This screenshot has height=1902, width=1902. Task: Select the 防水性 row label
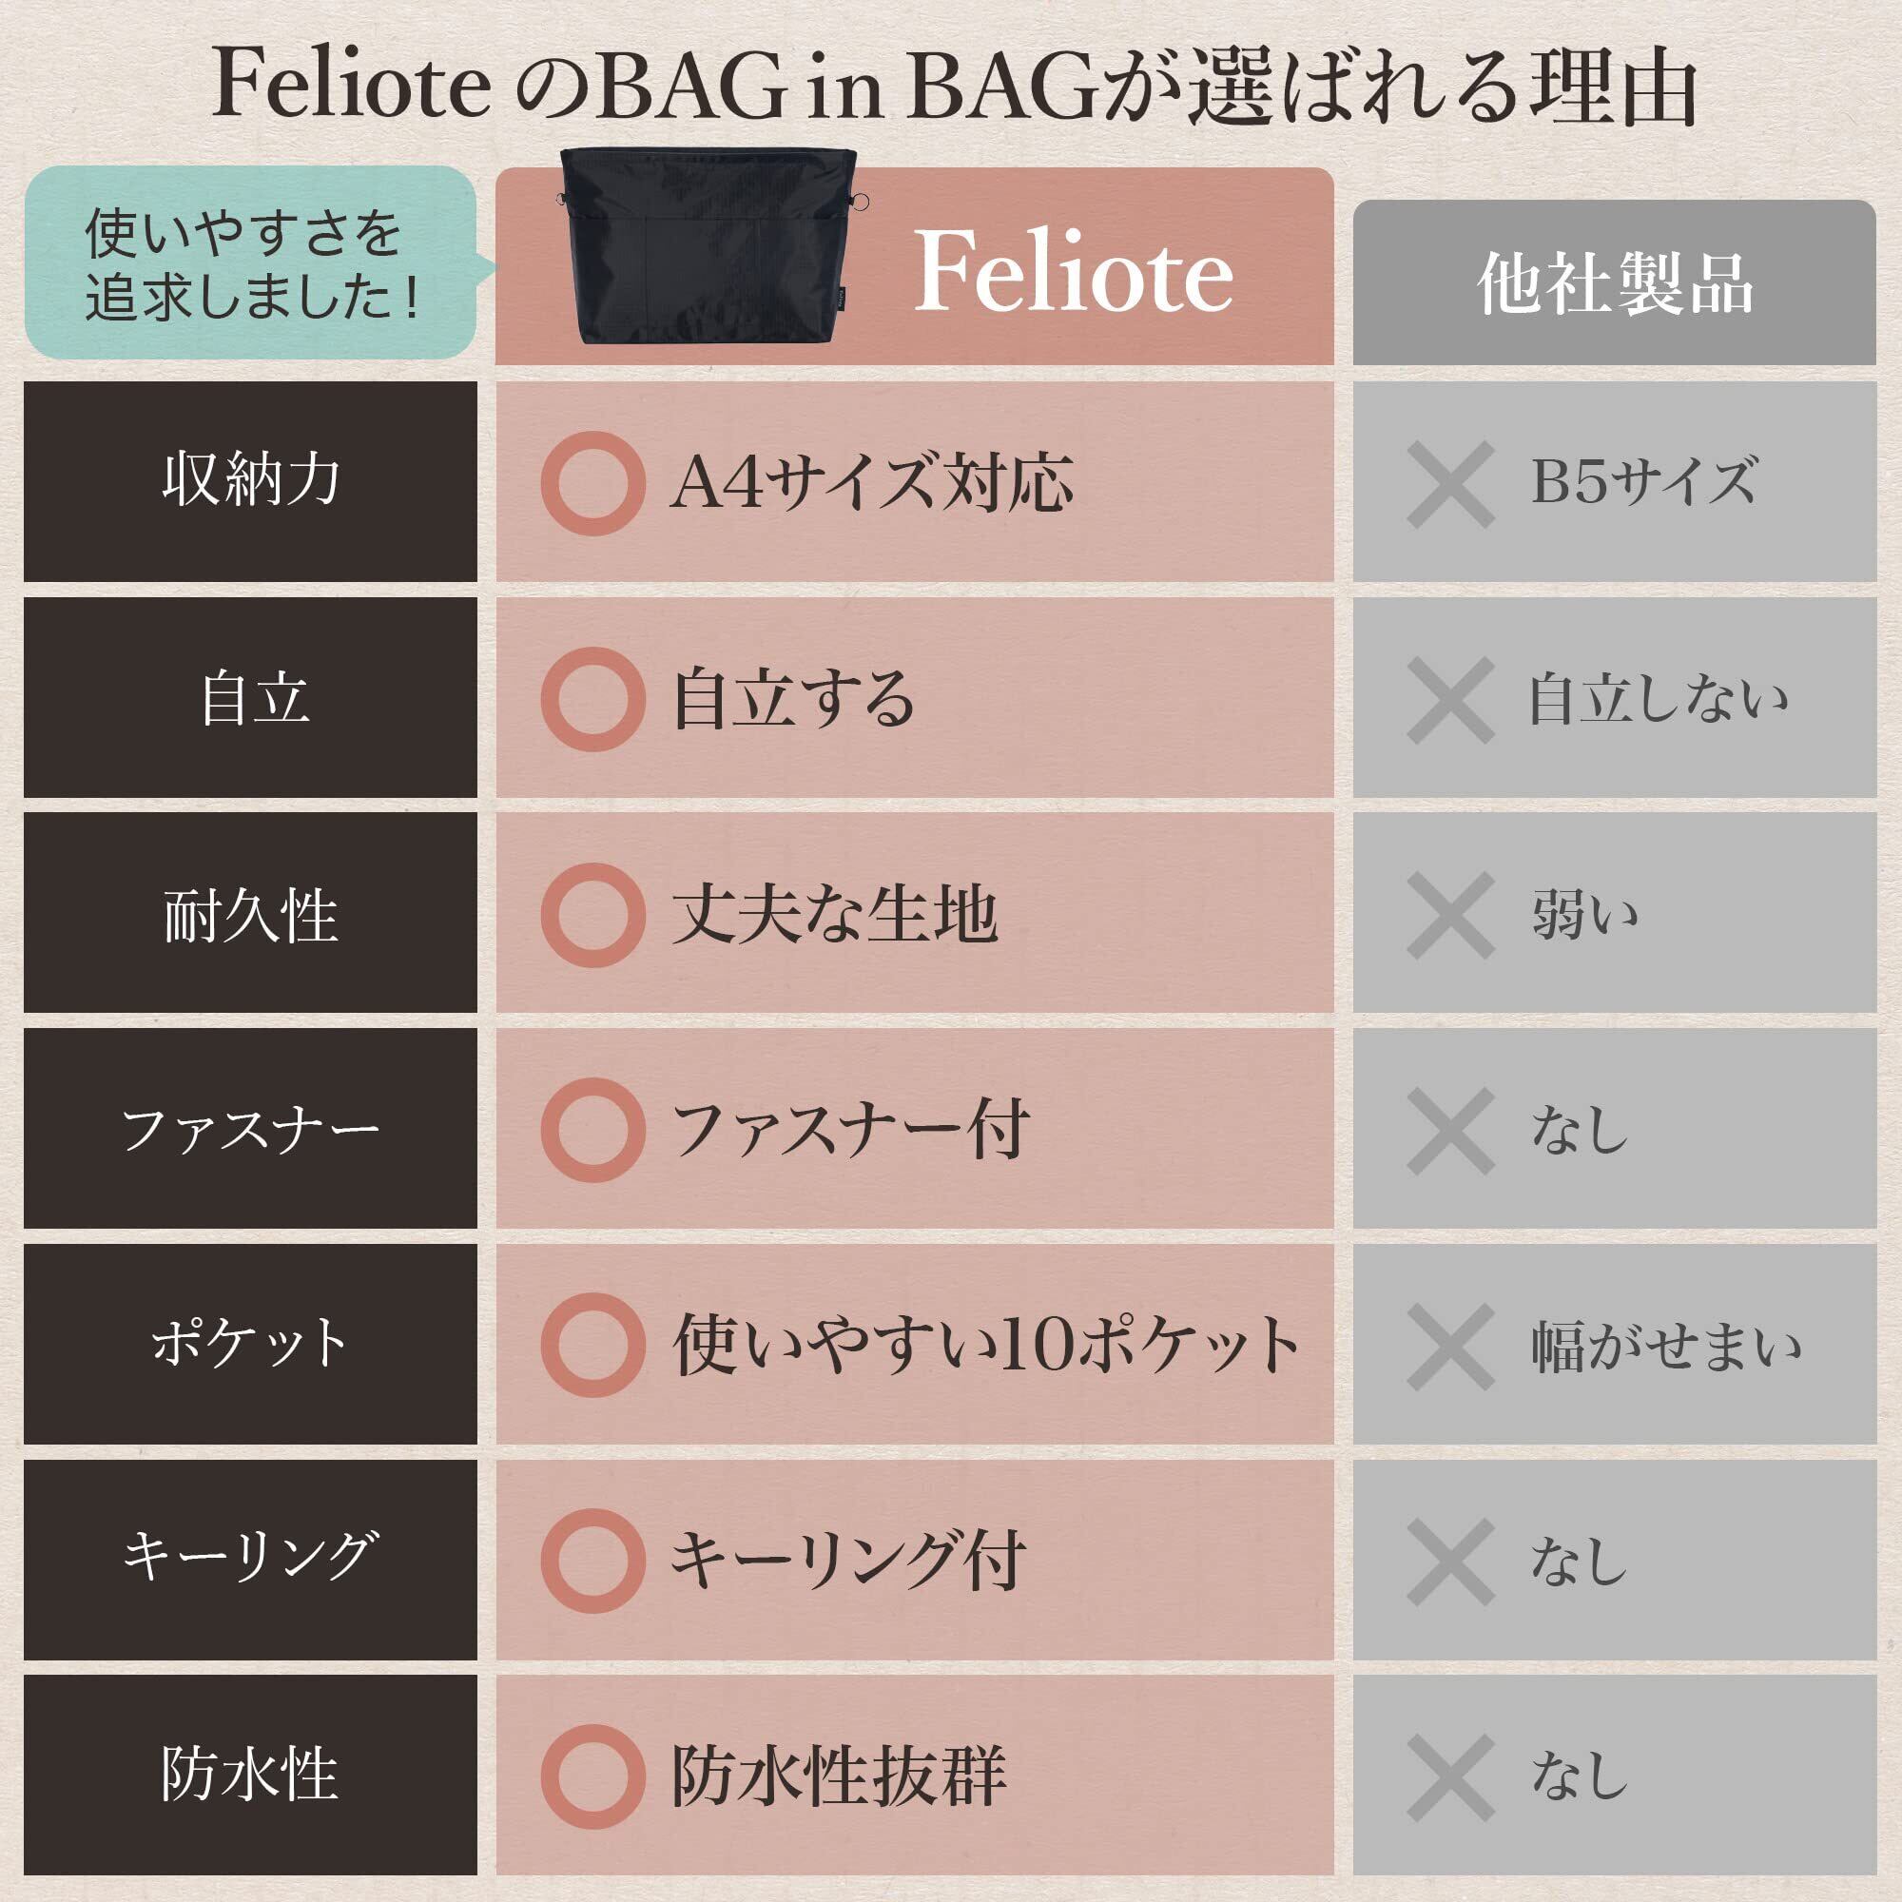[x=250, y=1775]
